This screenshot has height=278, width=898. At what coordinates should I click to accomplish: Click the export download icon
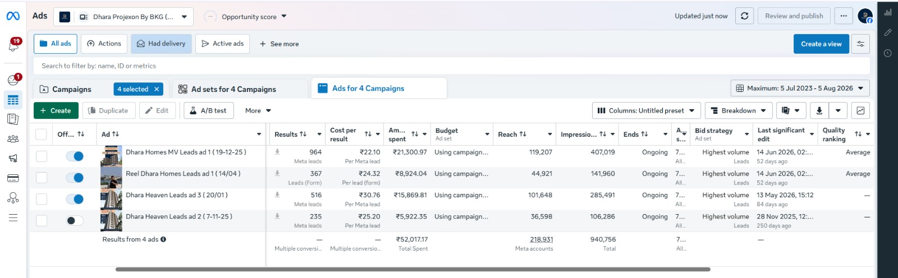[x=819, y=110]
